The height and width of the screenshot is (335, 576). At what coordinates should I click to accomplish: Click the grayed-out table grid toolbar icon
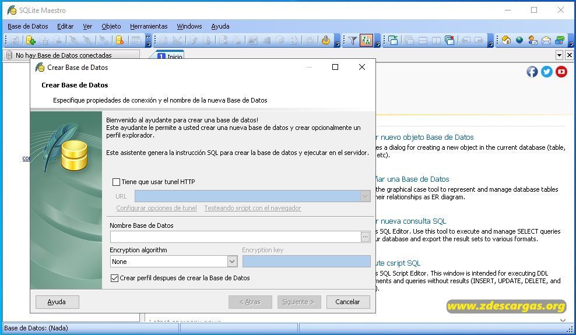pos(136,40)
